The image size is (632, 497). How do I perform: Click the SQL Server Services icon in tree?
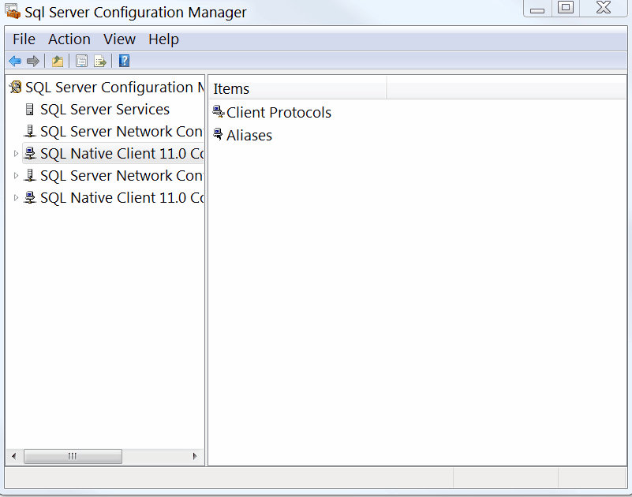(x=29, y=109)
